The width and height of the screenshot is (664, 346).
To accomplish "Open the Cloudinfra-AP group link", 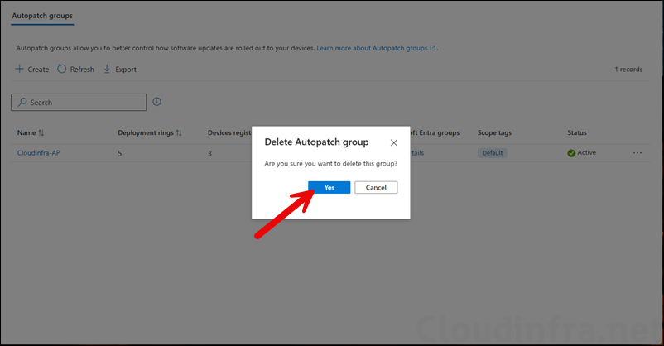I will [x=38, y=153].
